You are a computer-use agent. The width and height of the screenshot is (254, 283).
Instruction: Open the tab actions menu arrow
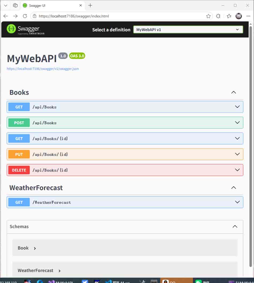[6, 5]
